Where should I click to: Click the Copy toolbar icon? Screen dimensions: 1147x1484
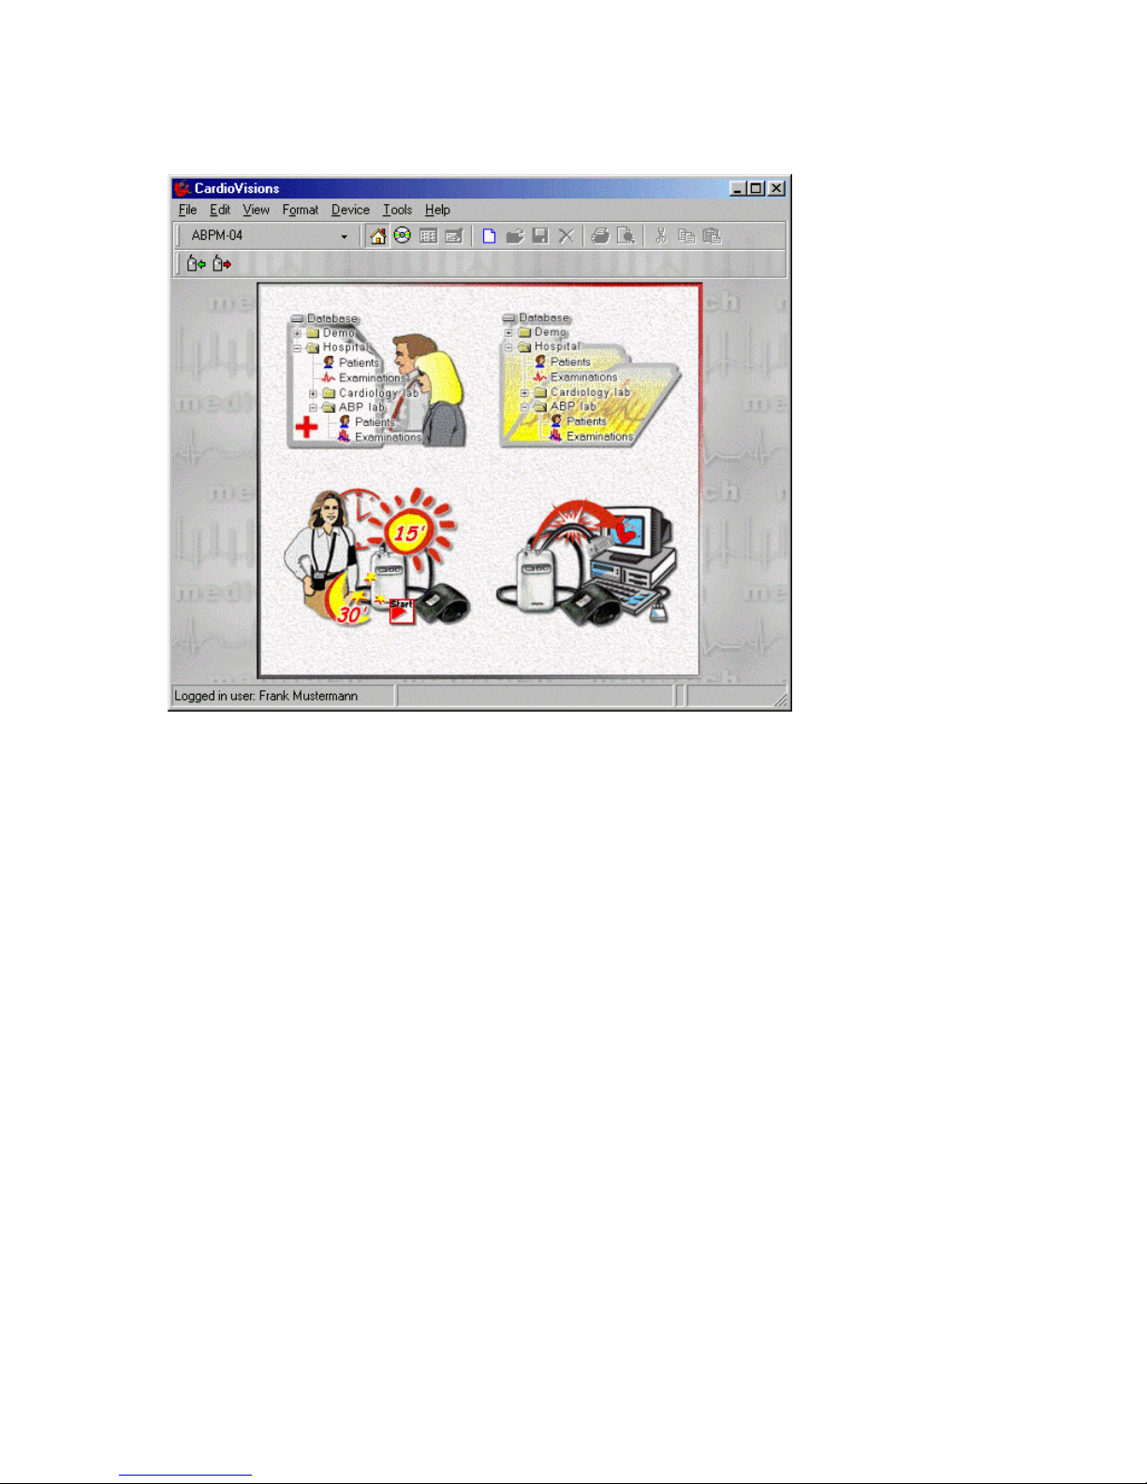[x=686, y=236]
